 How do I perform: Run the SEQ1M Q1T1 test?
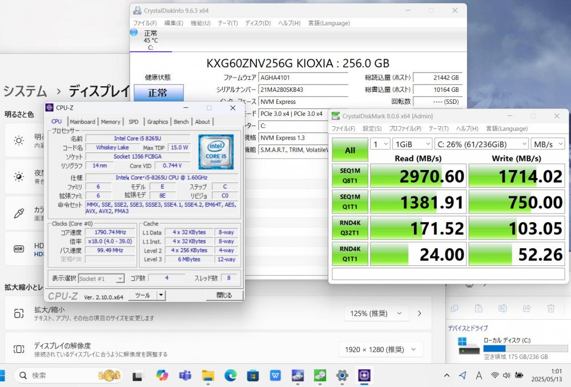click(x=350, y=201)
